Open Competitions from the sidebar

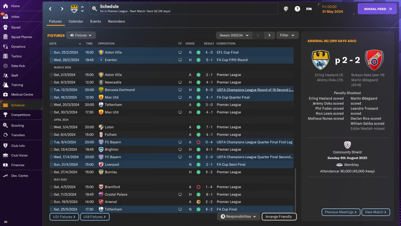coord(21,115)
